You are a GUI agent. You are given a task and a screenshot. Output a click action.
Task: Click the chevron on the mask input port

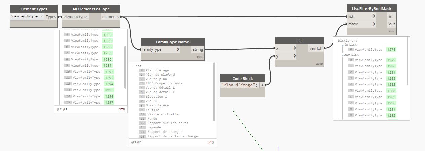tap(374, 24)
